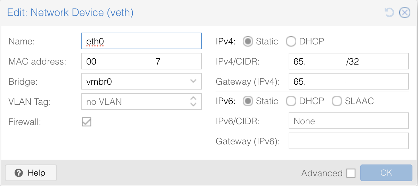Choose IPv6 DHCP option
418x186 pixels.
(291, 101)
